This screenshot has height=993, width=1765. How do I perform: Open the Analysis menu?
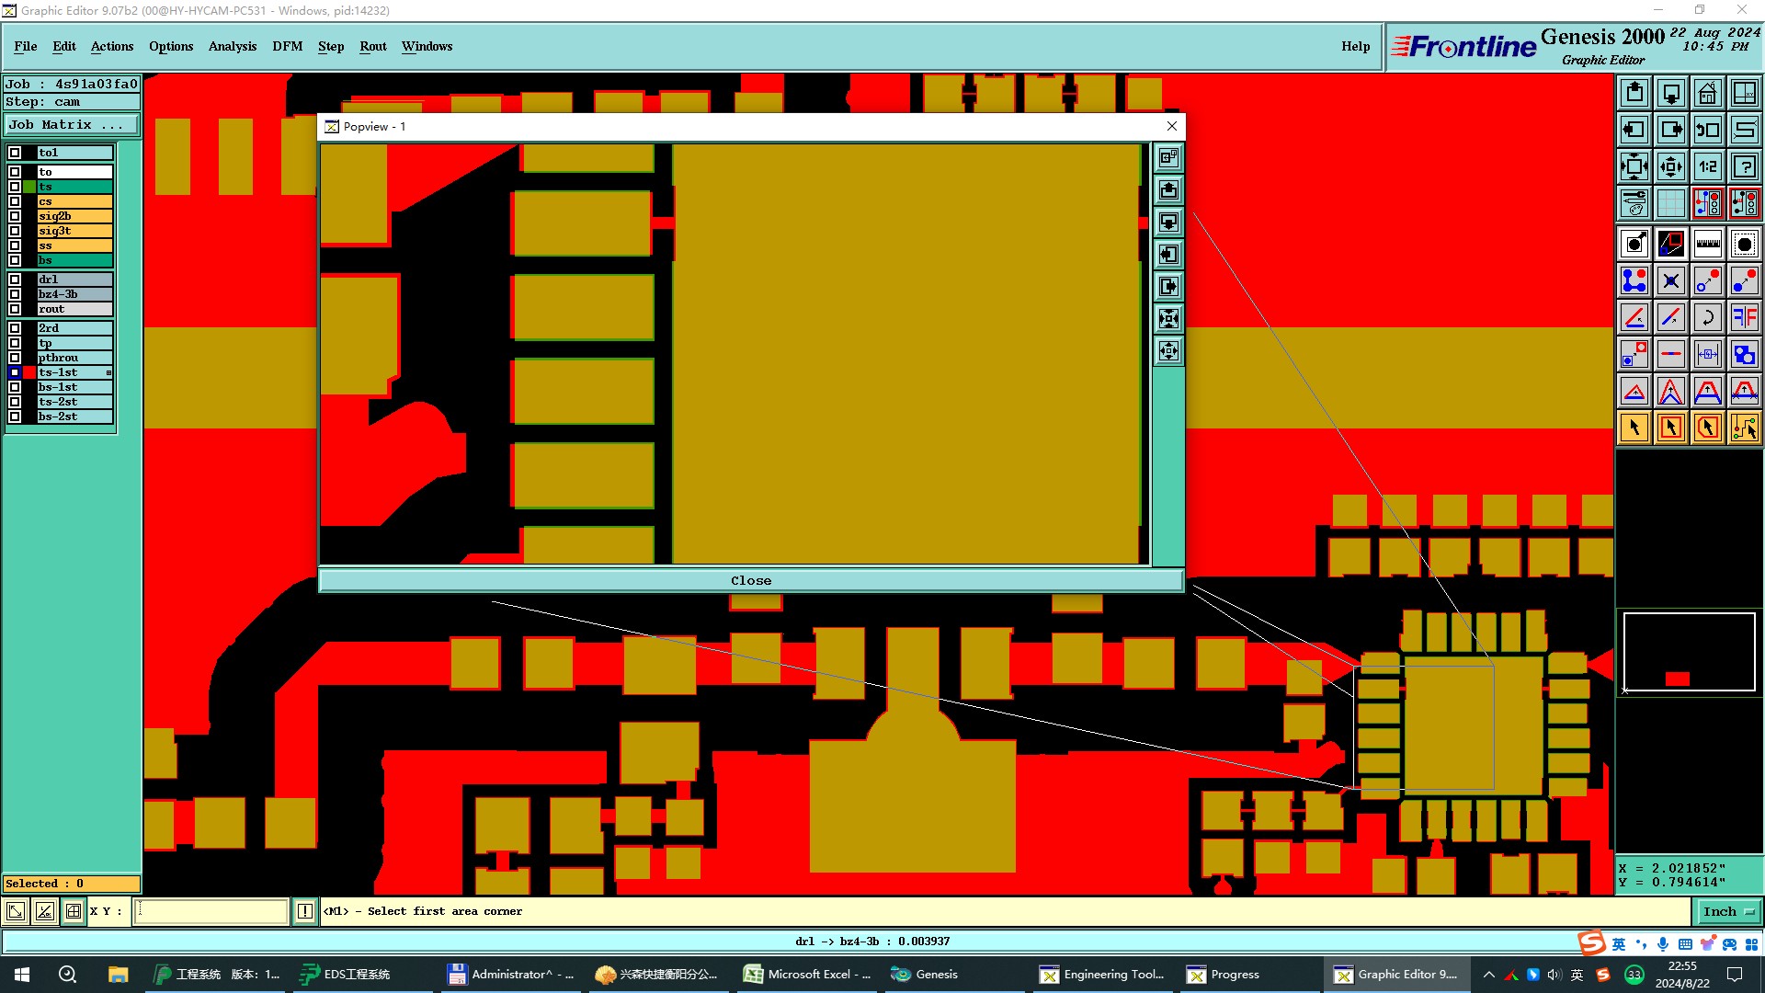232,46
